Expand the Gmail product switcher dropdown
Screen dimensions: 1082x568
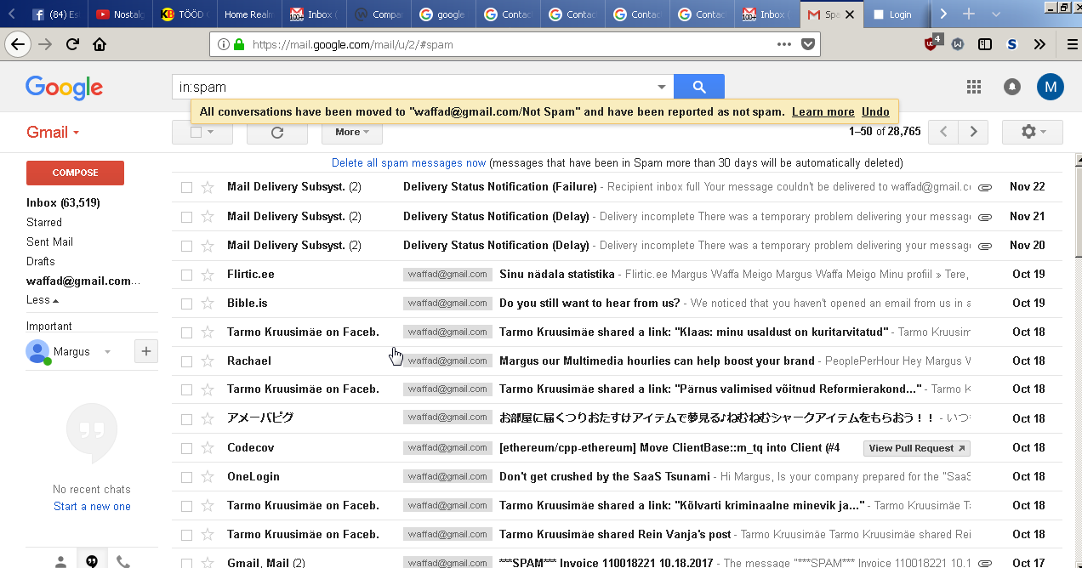tap(53, 132)
